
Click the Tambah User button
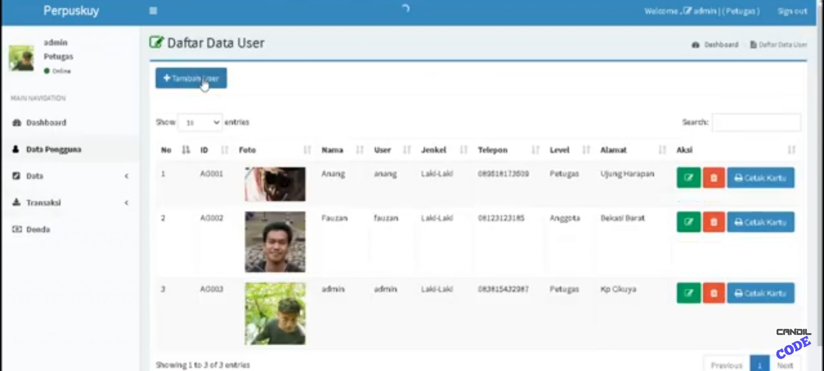coord(191,78)
